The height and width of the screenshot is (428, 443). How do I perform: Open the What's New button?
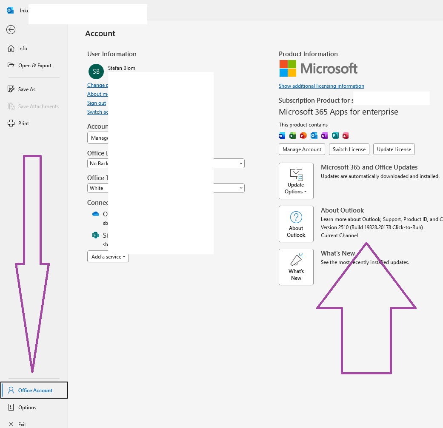(x=296, y=267)
